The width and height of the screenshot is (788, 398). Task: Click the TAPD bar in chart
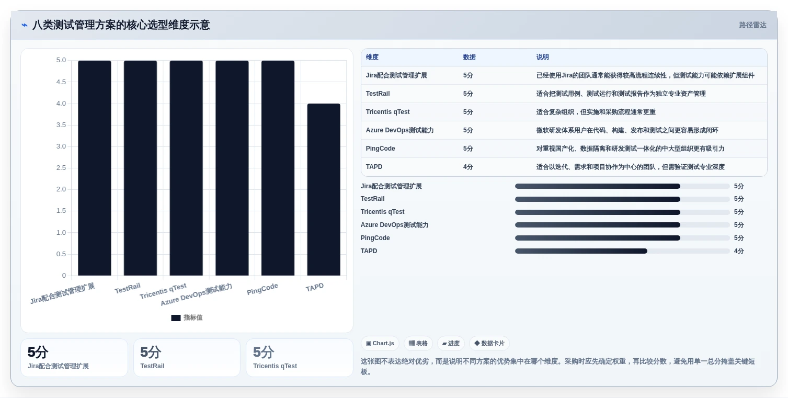pyautogui.click(x=324, y=189)
